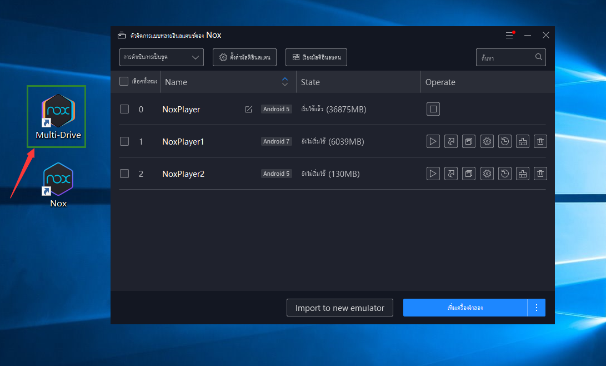Enable the select-all checkbox in header
This screenshot has height=366, width=606.
coord(124,82)
